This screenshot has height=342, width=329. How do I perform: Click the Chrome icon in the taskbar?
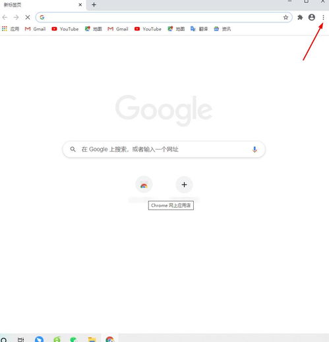tap(110, 339)
